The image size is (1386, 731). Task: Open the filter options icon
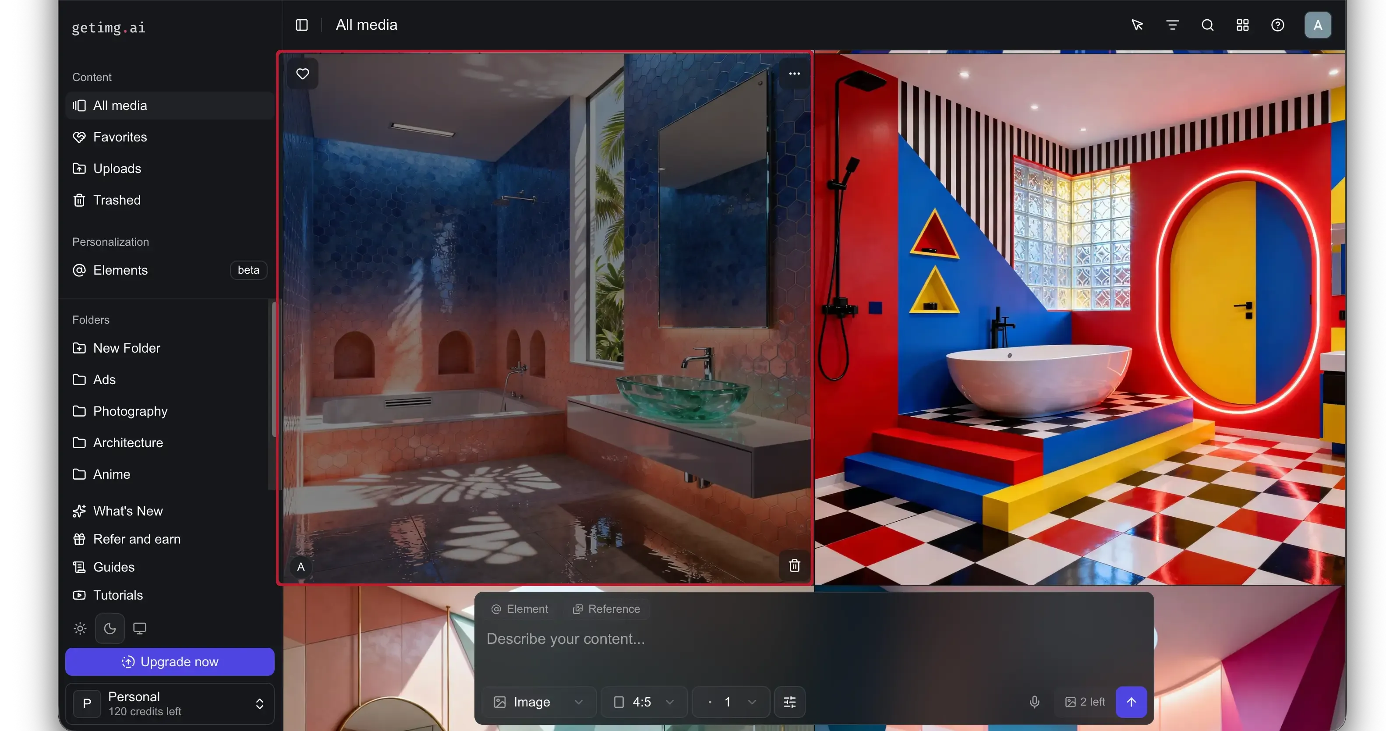click(1172, 25)
